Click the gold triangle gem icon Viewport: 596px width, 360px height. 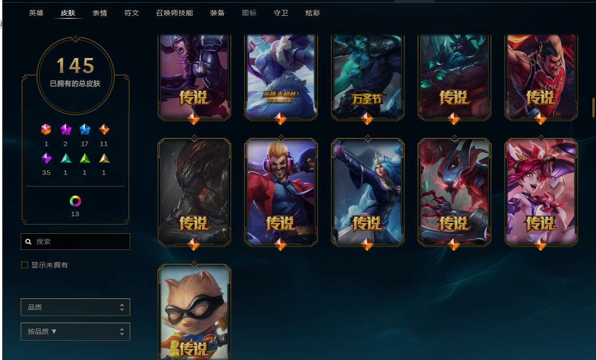pyautogui.click(x=104, y=158)
